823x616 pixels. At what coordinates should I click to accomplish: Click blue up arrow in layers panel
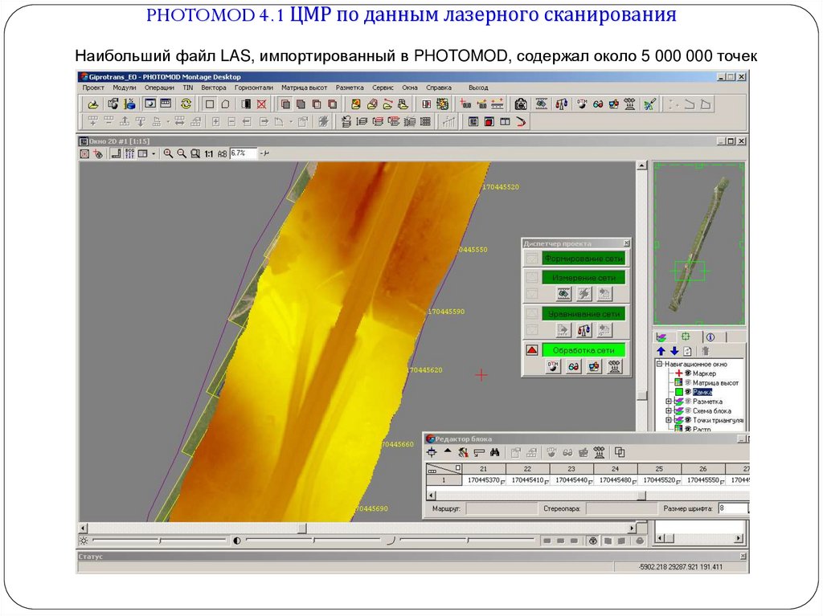[x=661, y=351]
